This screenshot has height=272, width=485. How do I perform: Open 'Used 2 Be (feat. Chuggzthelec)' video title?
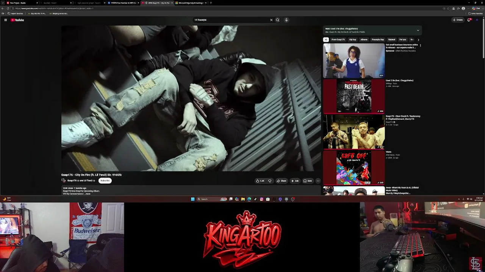[399, 80]
